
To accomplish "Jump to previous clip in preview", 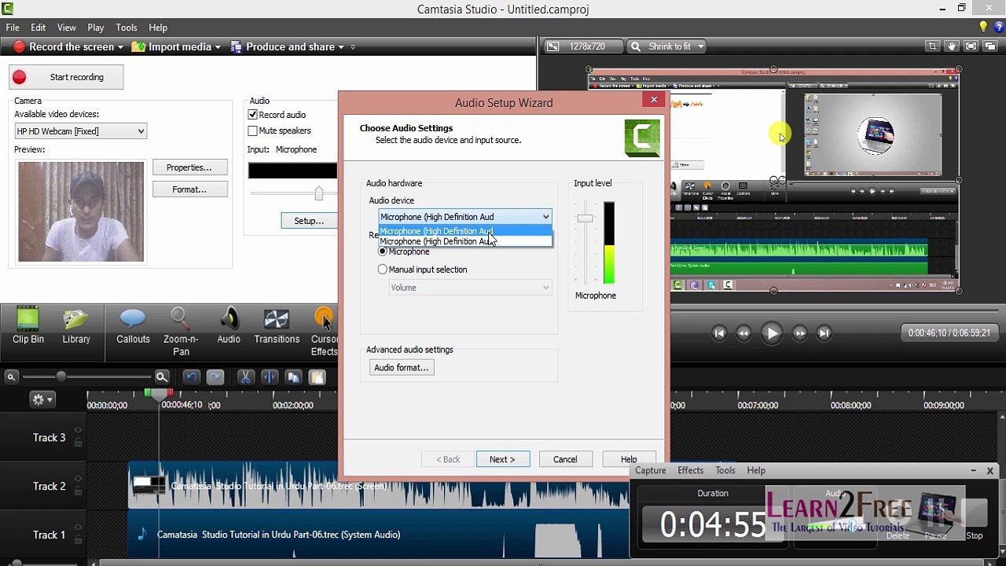I will pos(719,333).
